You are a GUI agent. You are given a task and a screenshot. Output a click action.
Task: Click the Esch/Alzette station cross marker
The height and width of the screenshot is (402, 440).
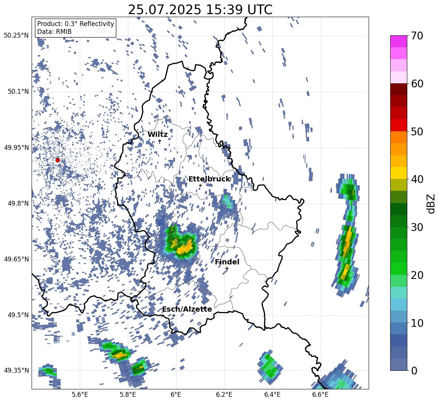tap(174, 315)
